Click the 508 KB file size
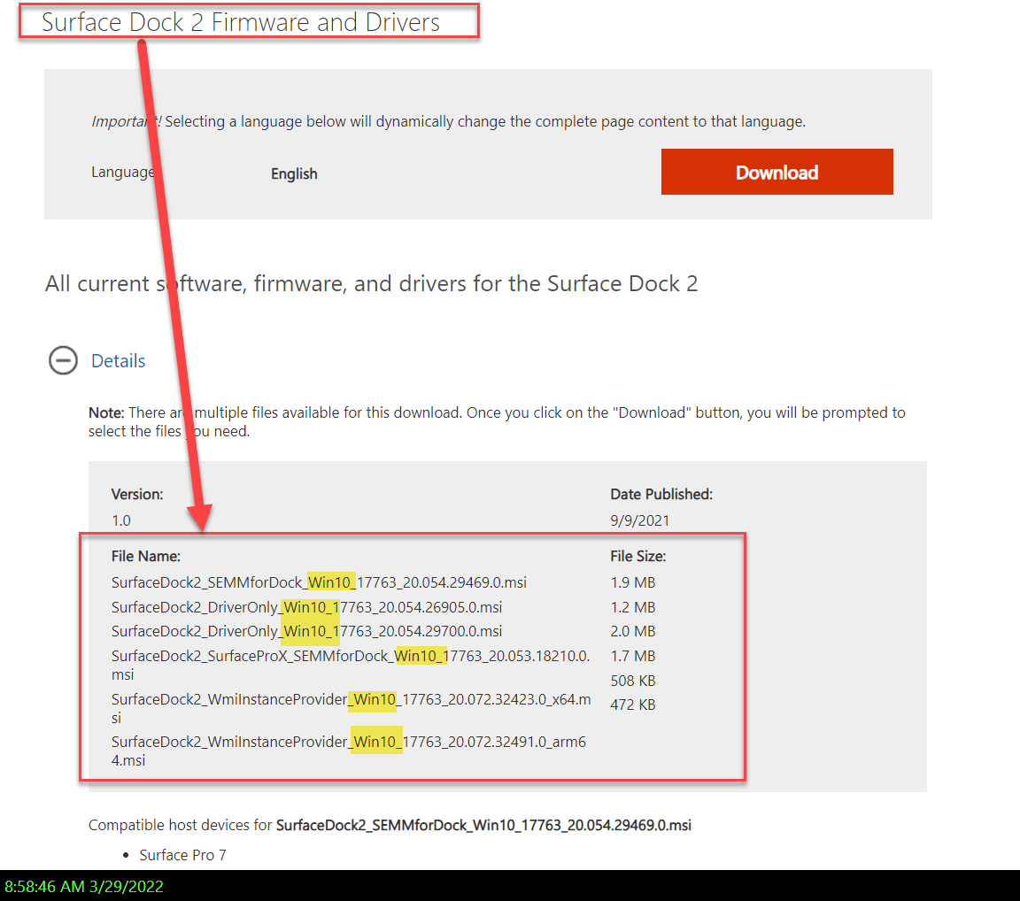1020x901 pixels. [632, 680]
